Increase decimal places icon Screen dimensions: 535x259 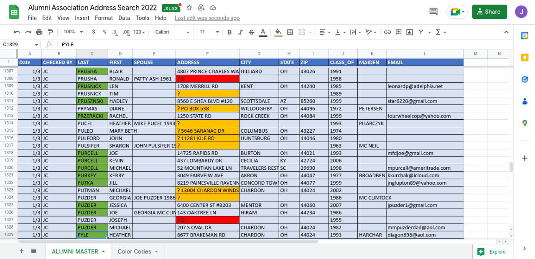[126, 32]
